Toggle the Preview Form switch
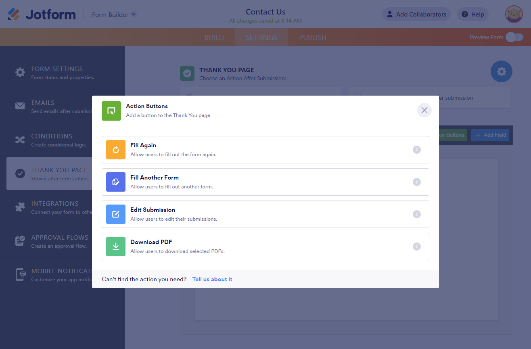The image size is (531, 349). pyautogui.click(x=514, y=37)
